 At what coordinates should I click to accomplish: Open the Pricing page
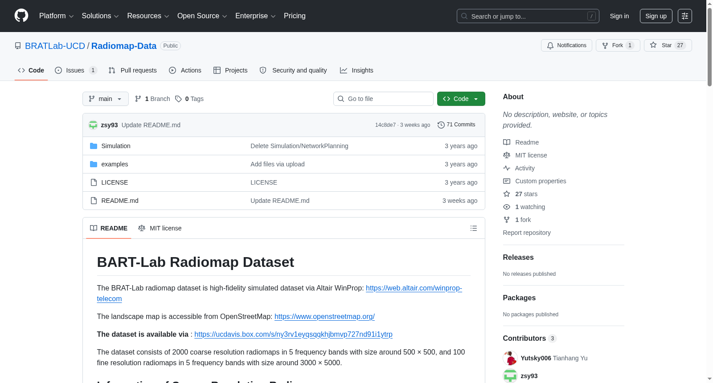pos(295,16)
